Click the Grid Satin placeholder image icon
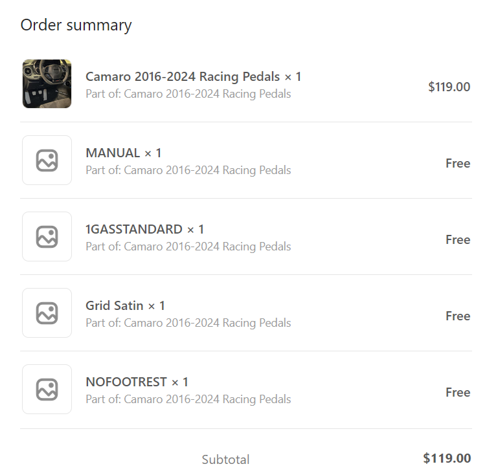The width and height of the screenshot is (496, 473). click(47, 313)
